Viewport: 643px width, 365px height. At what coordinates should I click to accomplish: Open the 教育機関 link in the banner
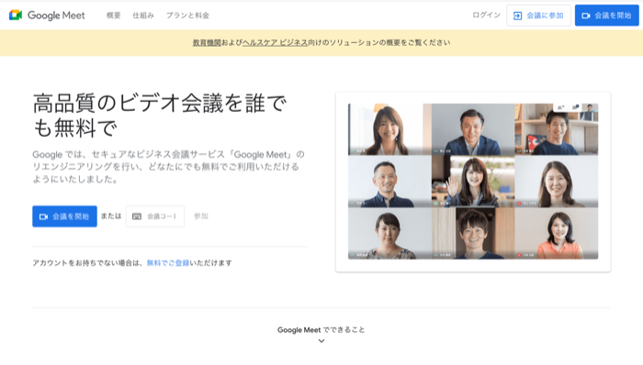click(x=207, y=42)
